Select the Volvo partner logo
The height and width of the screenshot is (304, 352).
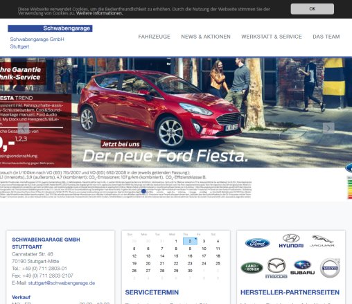[x=330, y=268]
